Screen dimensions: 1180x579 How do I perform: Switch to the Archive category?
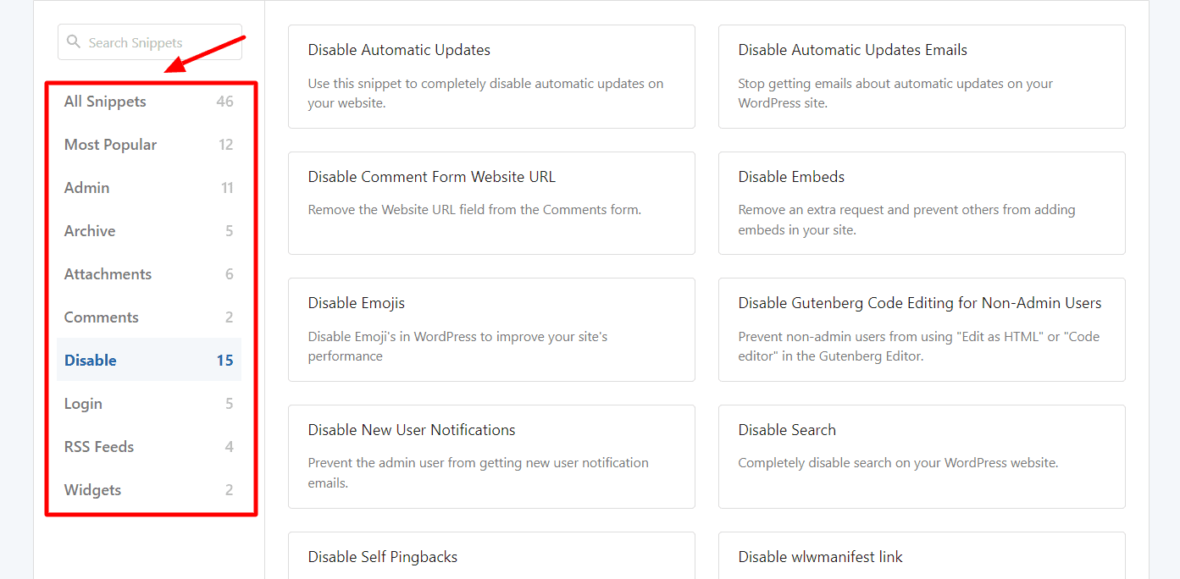coord(90,231)
